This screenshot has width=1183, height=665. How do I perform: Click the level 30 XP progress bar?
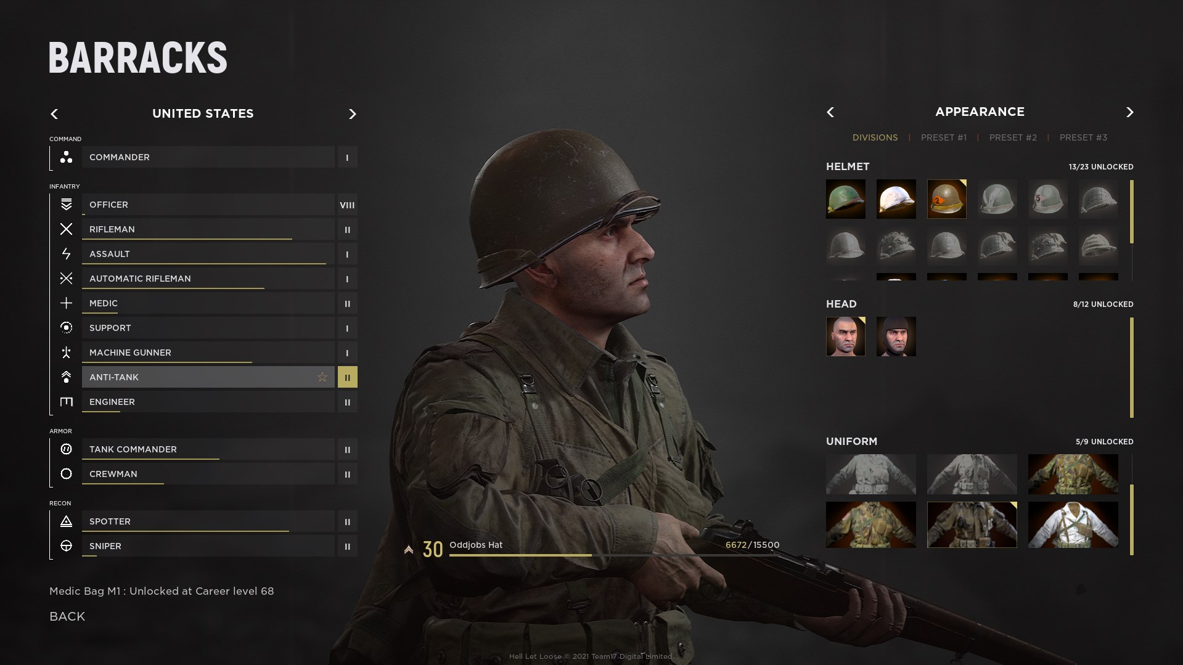[x=614, y=555]
